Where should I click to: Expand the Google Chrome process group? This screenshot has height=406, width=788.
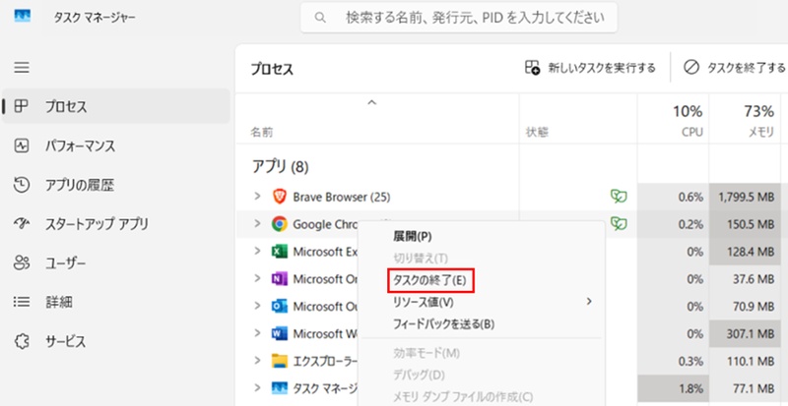coord(258,224)
